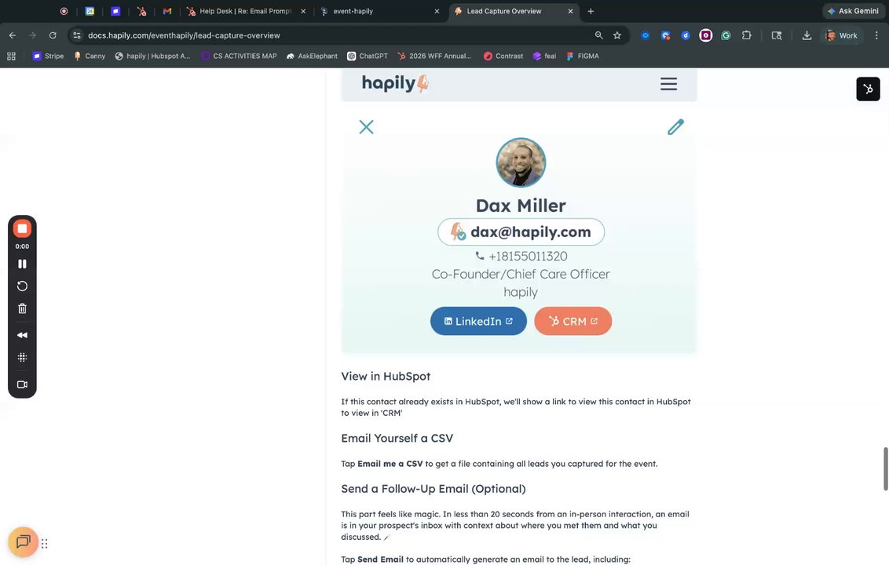Open a new tab with the plus button
The height and width of the screenshot is (565, 889).
pyautogui.click(x=591, y=11)
